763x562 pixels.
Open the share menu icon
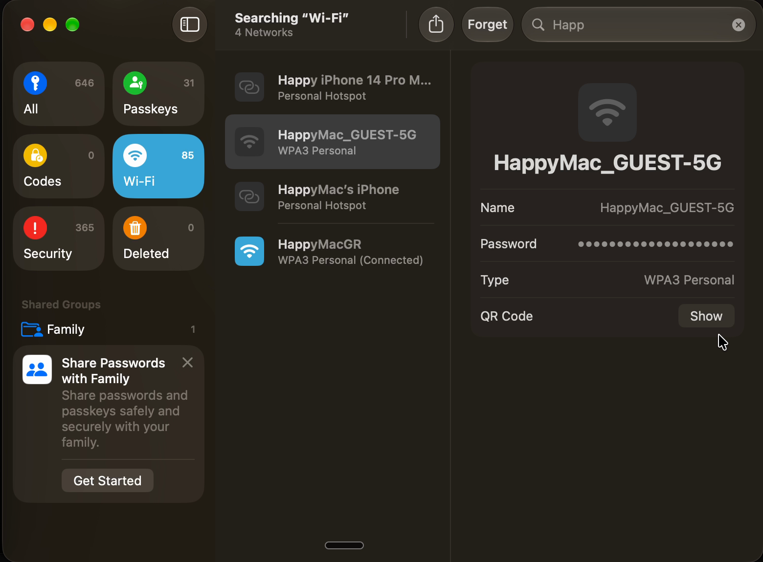(436, 24)
